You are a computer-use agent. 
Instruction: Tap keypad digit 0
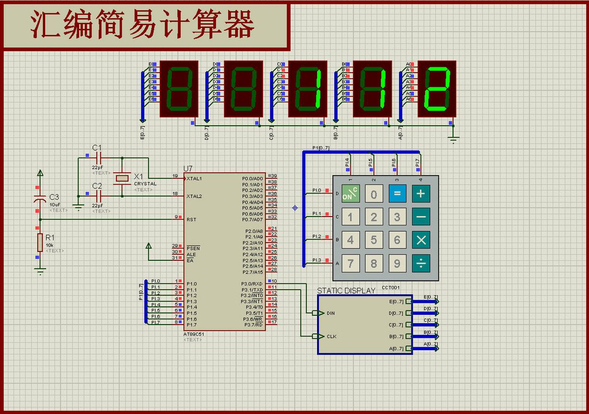pos(374,193)
